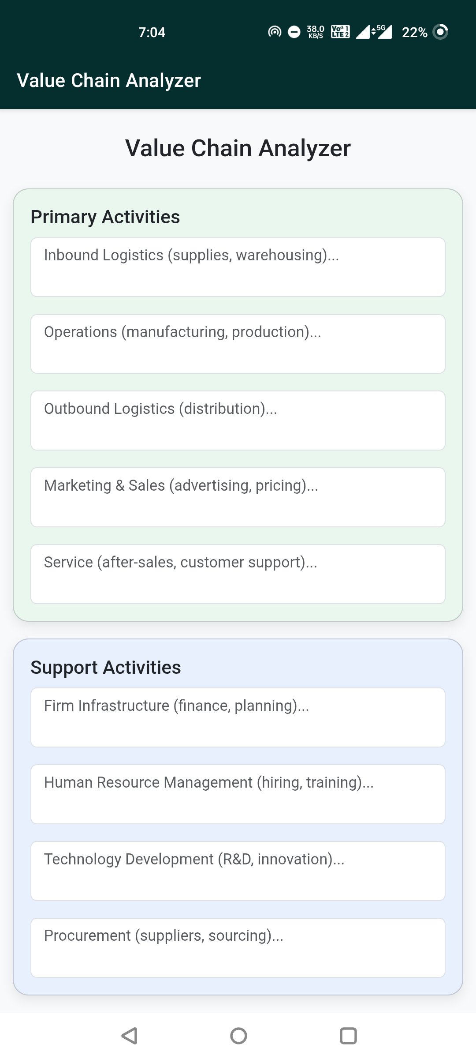Focus the Operations manufacturing input field
476x1059 pixels.
(x=238, y=344)
